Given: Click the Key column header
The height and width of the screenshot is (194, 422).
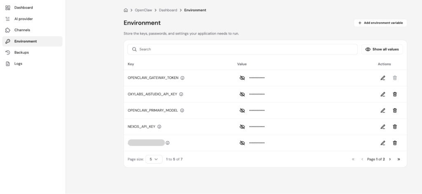Looking at the screenshot, I should click(x=131, y=64).
